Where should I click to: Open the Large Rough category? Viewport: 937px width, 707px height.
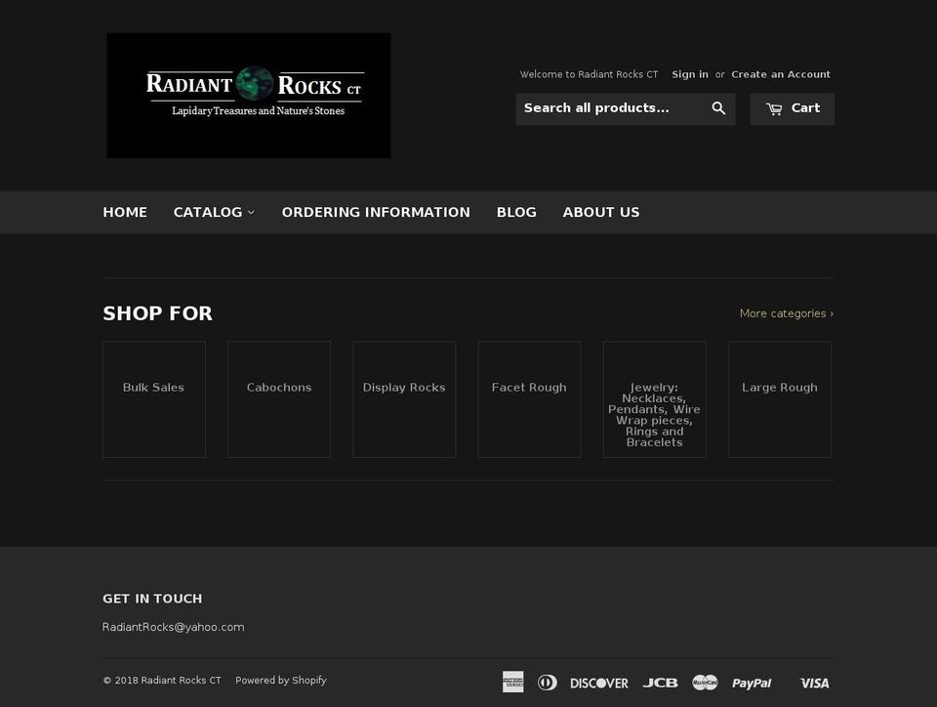click(780, 399)
